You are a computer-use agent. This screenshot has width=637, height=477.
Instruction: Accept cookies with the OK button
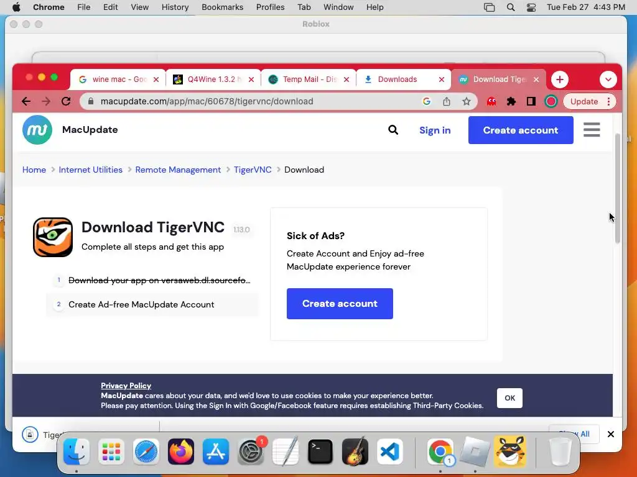[509, 398]
